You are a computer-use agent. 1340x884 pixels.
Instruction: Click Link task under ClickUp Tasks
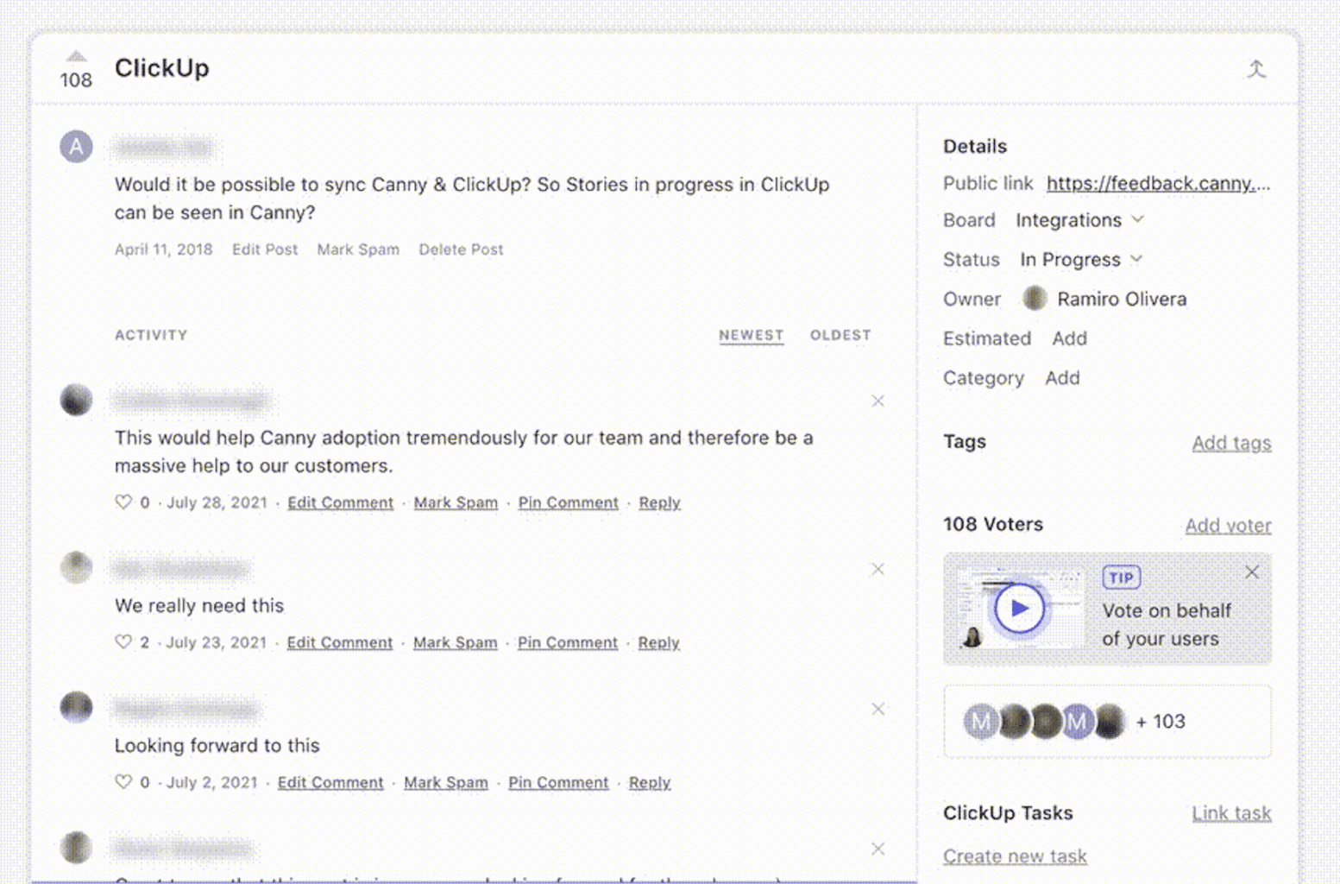pos(1231,813)
